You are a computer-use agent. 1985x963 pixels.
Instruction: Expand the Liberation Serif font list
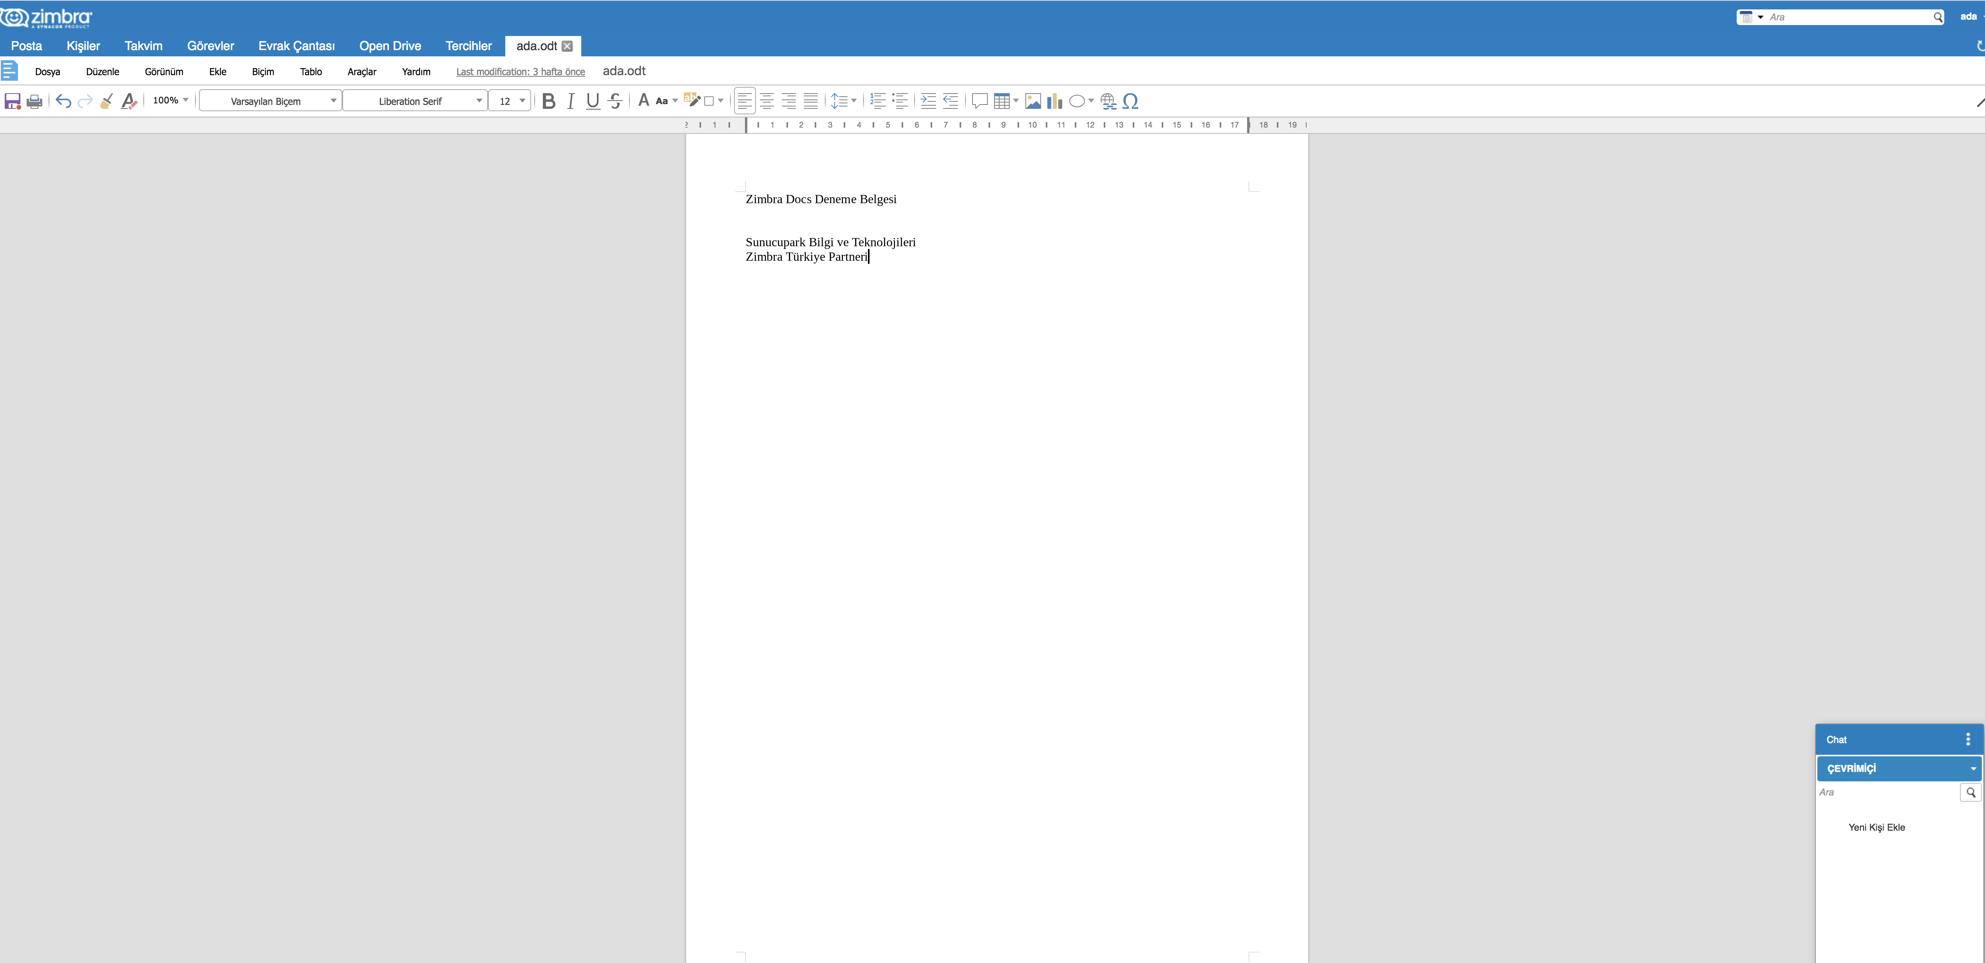coord(479,101)
